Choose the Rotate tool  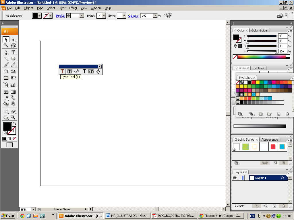[6, 71]
